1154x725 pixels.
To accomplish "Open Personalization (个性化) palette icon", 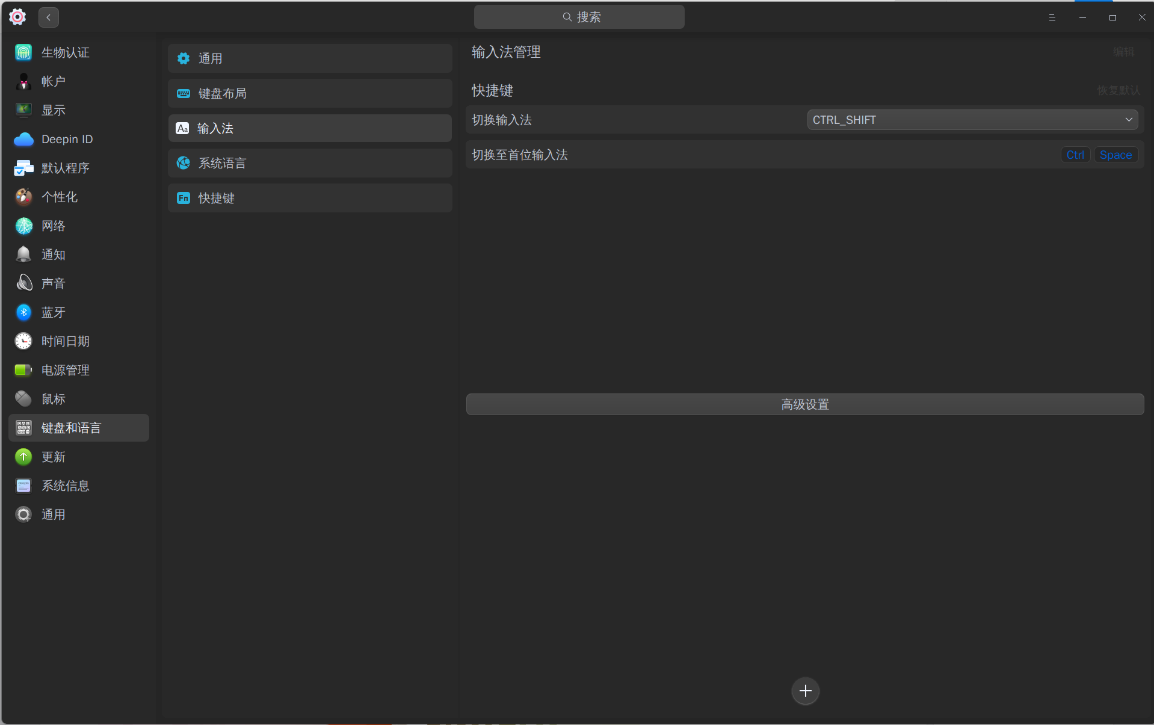I will click(23, 197).
